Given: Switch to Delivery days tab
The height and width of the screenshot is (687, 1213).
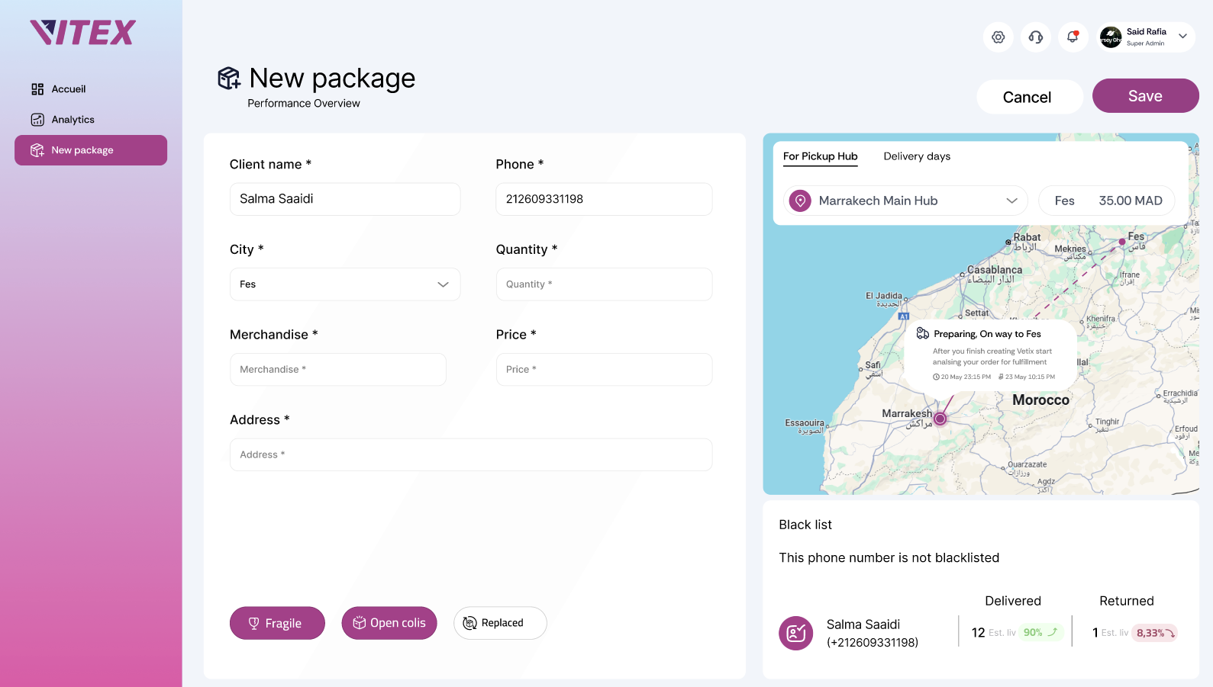Looking at the screenshot, I should pos(917,156).
